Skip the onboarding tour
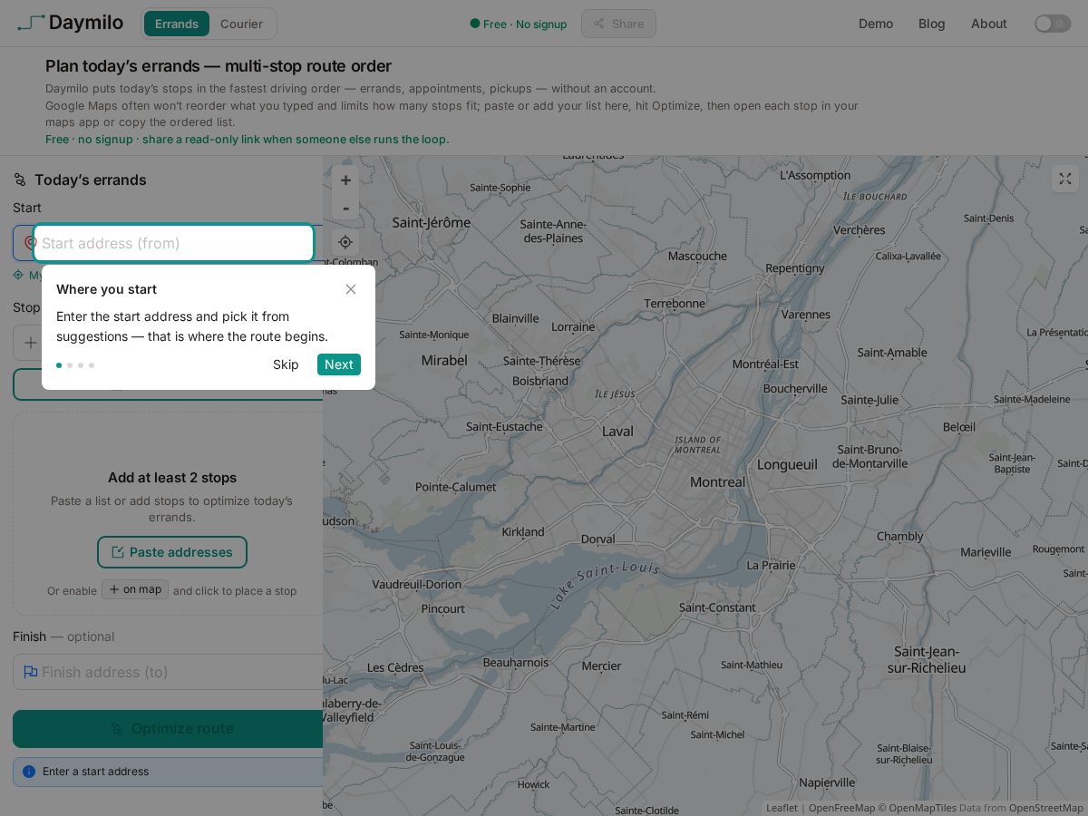This screenshot has width=1088, height=816. [286, 364]
